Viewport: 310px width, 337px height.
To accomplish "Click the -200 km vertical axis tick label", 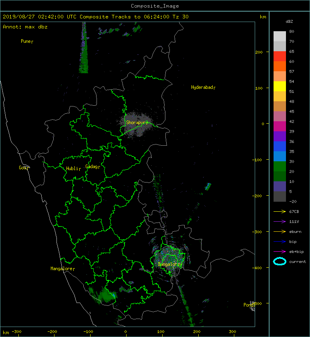I will (x=257, y=196).
